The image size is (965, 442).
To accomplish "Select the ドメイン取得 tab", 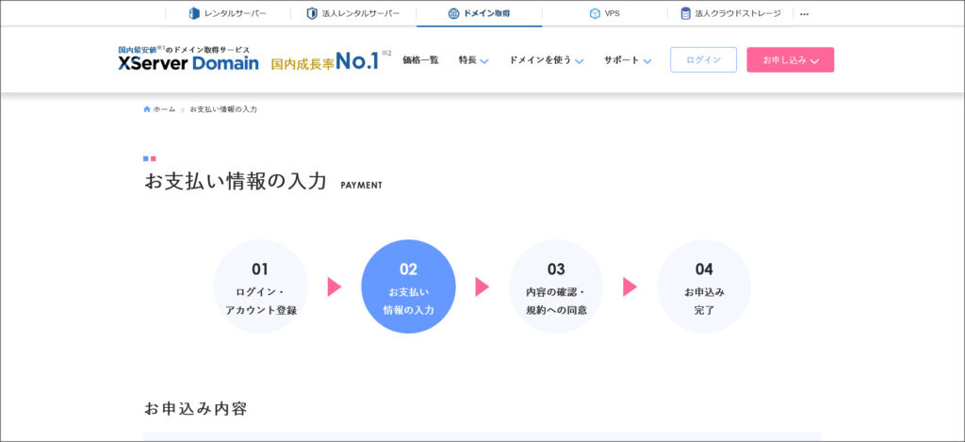I will click(x=480, y=13).
